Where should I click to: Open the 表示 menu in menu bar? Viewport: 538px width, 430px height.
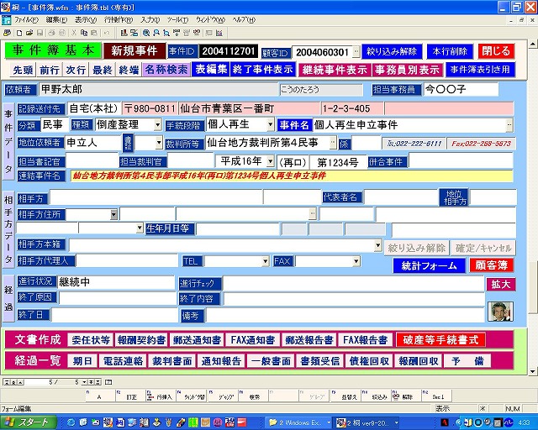coord(84,18)
